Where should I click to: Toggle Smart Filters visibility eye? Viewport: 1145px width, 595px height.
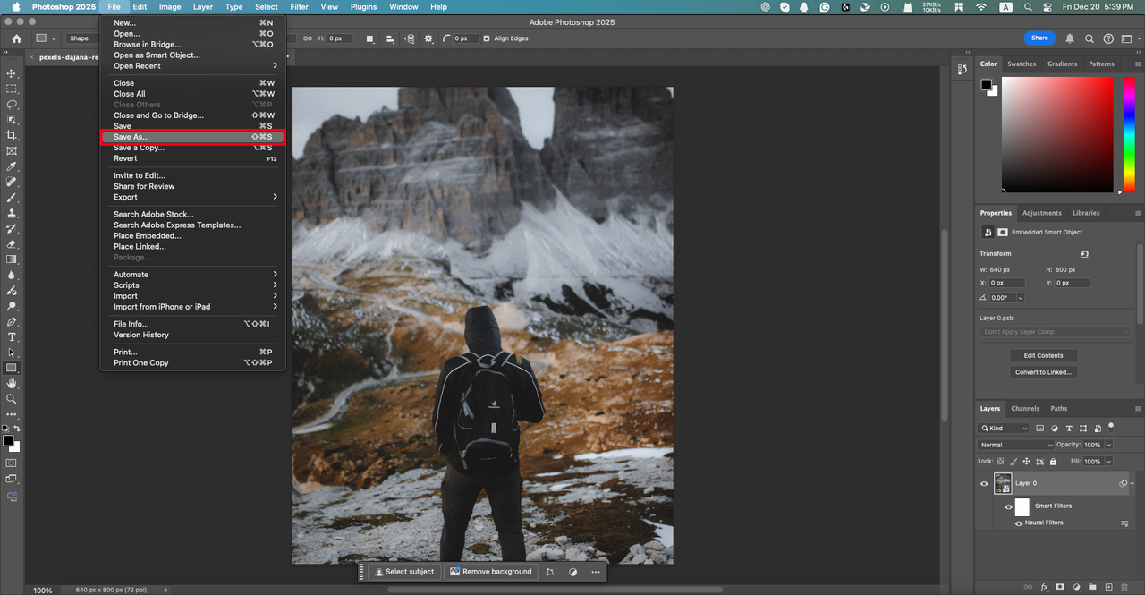tap(1008, 506)
